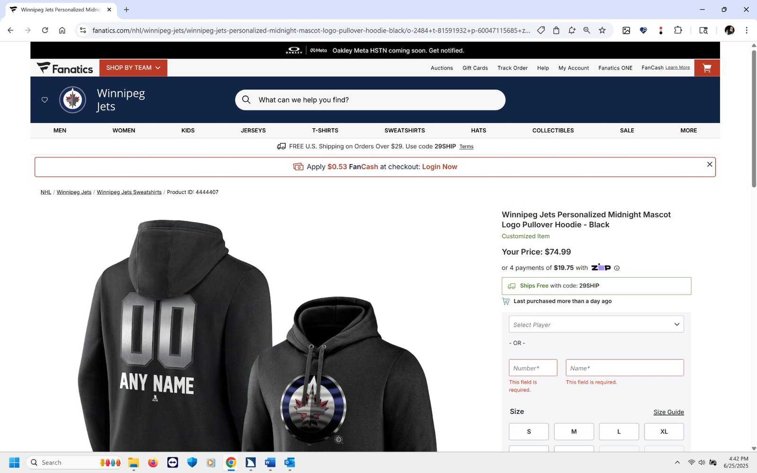Show hidden system tray icons
Viewport: 757px width, 473px height.
tap(677, 463)
